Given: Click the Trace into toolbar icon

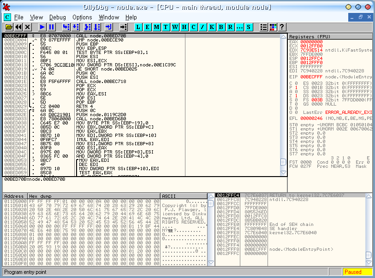Looking at the screenshot, I should click(87, 27).
